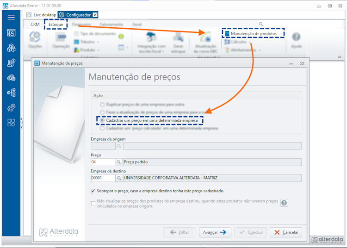Screen dimensions: 347x248
Task: Switch to the Financeiro ribbon tab
Action: [81, 25]
